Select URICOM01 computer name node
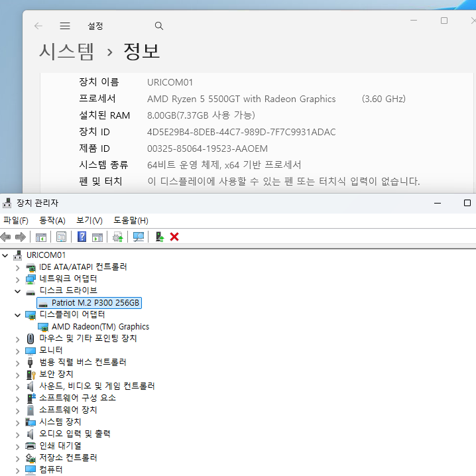Screen dimensions: 476x476 click(x=46, y=255)
